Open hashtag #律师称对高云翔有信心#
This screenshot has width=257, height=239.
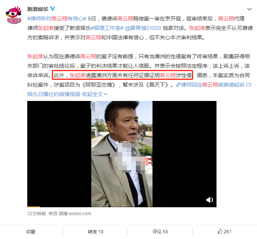[x=57, y=19]
